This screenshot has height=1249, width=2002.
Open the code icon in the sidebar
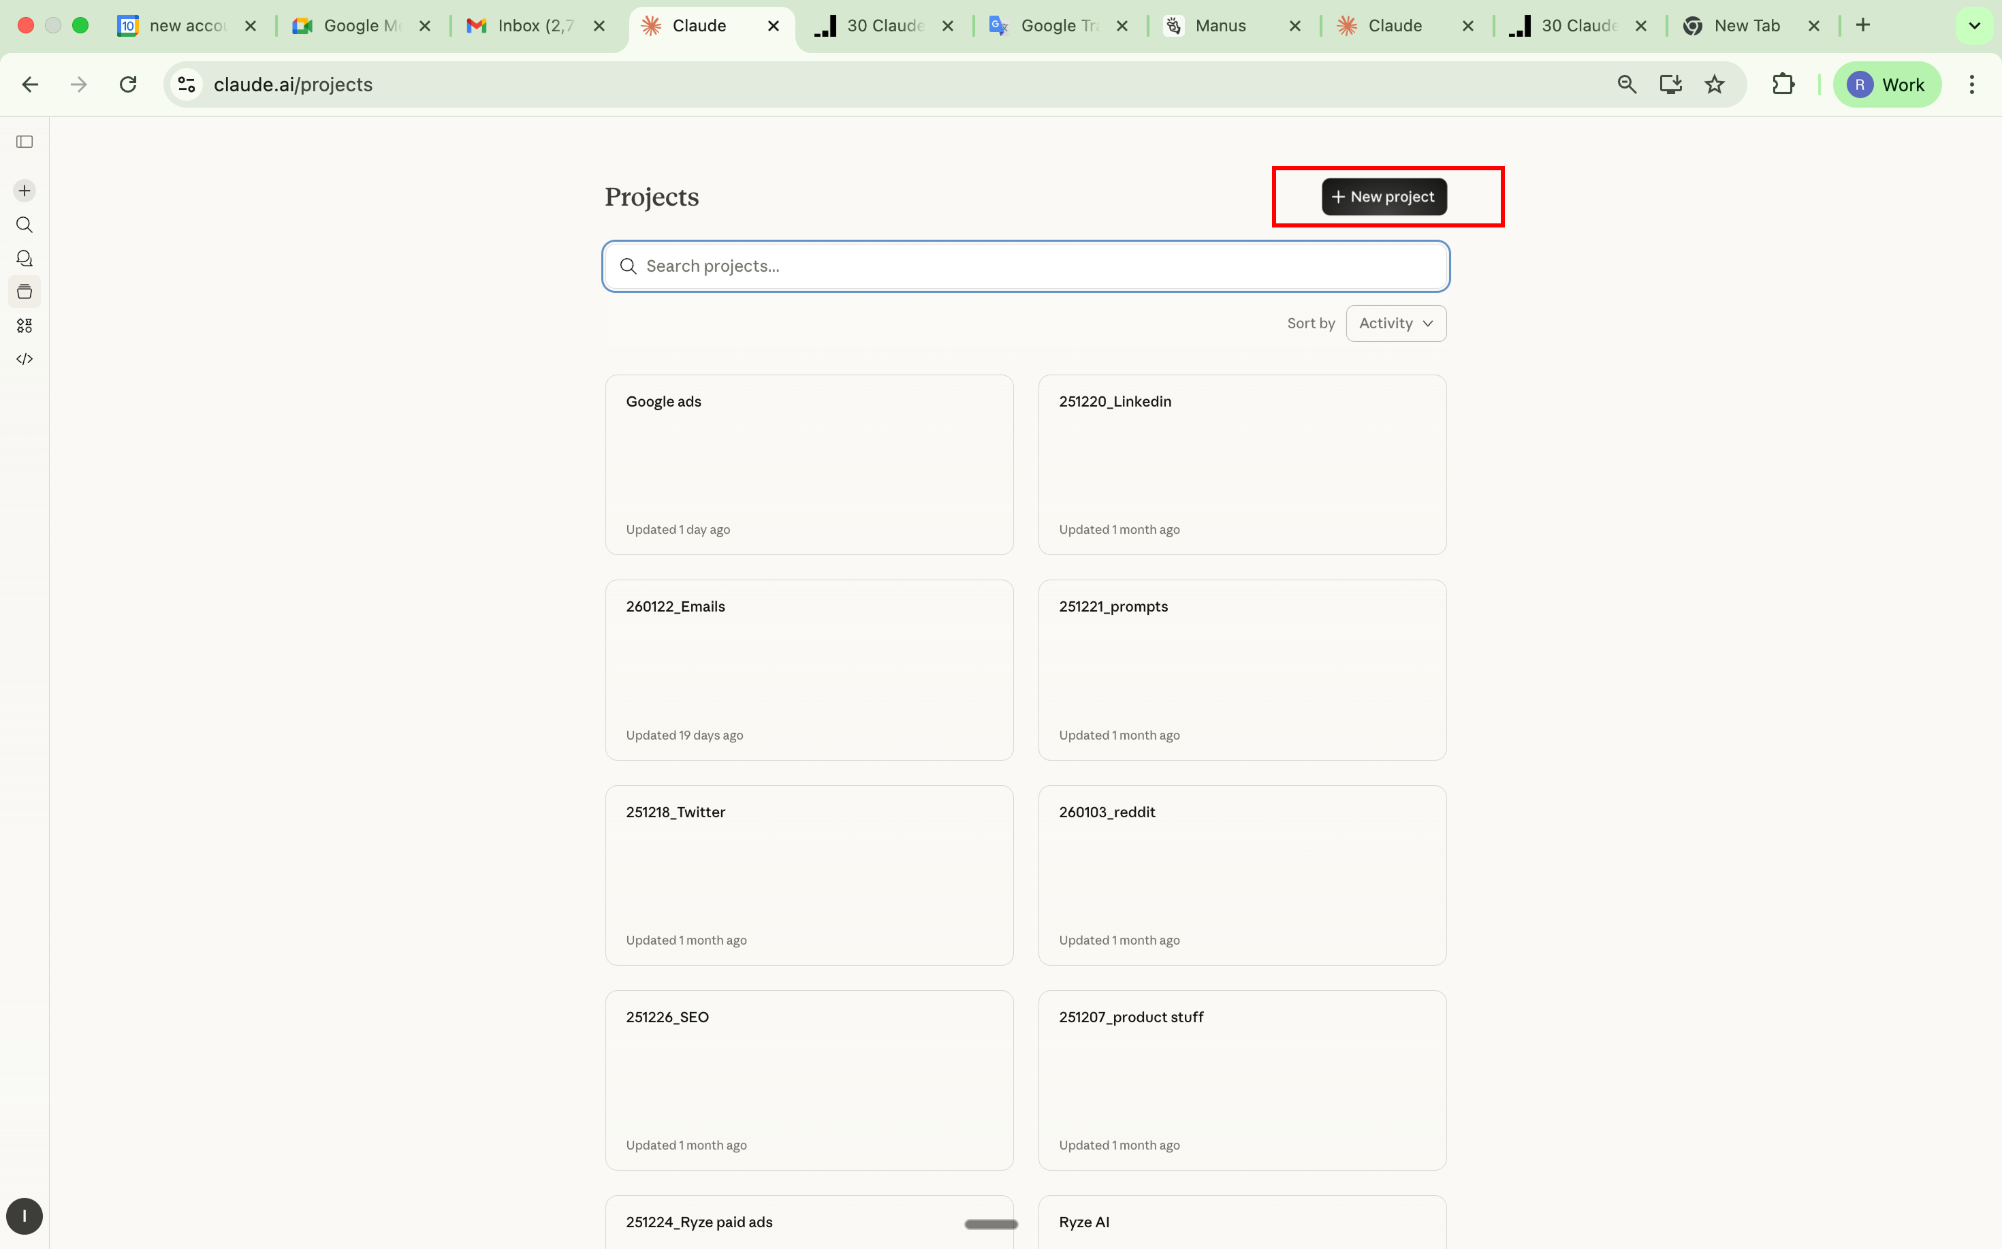24,358
